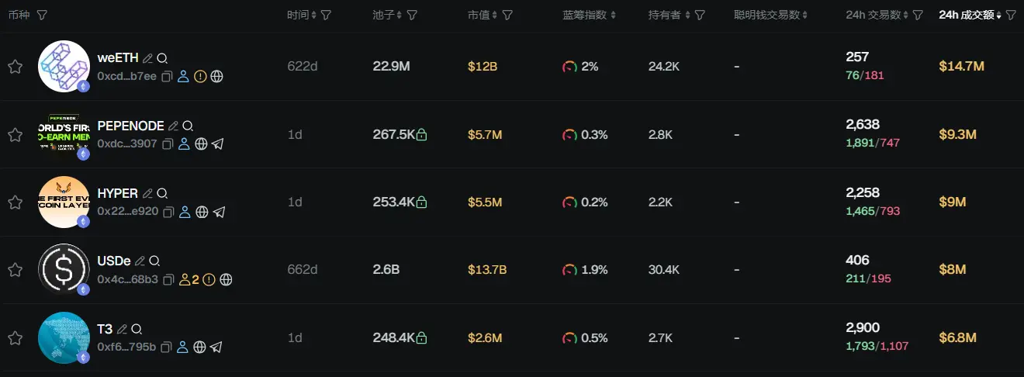Click the blue person icon for PEPENODE
The width and height of the screenshot is (1024, 377).
(x=184, y=144)
